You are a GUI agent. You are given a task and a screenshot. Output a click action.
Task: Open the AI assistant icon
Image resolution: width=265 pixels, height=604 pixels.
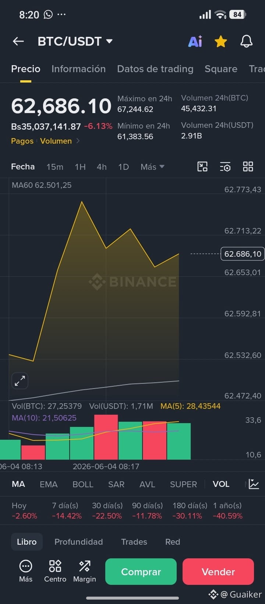(x=195, y=42)
